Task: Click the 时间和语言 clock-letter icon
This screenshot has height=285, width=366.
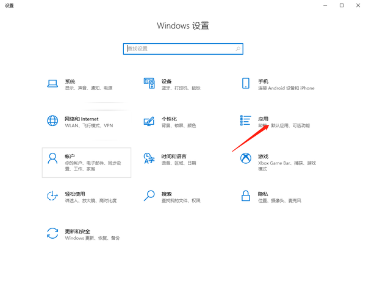Action: [x=149, y=158]
